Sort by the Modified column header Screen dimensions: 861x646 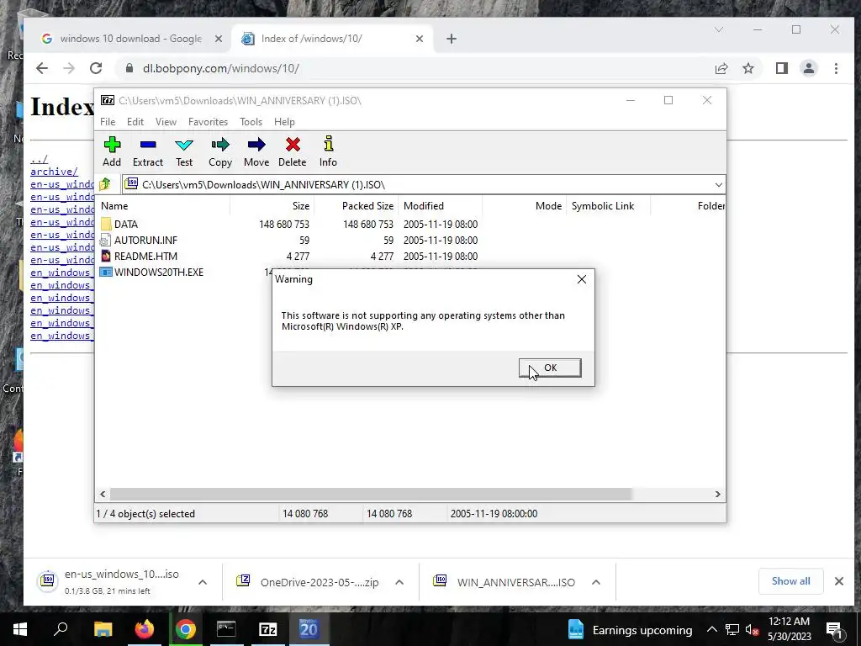(x=441, y=206)
